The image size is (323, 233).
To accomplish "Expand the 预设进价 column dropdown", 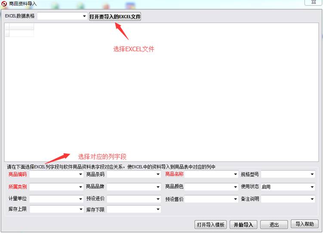I will (158, 199).
